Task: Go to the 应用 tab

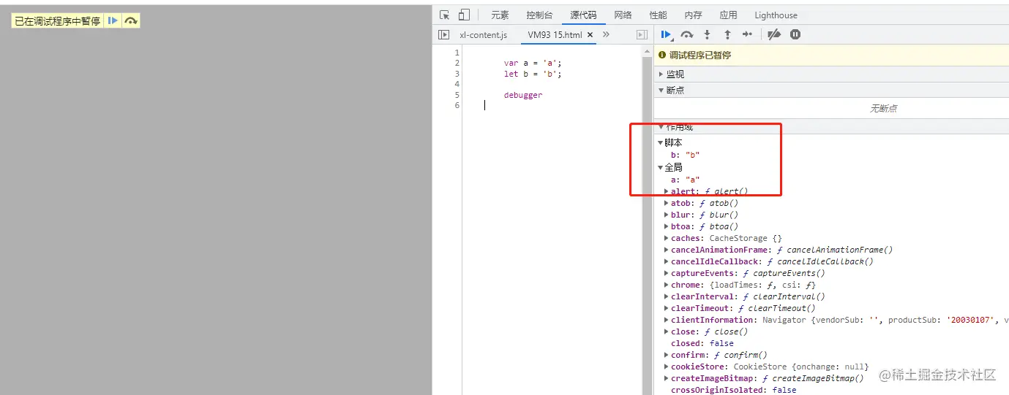Action: [x=728, y=15]
